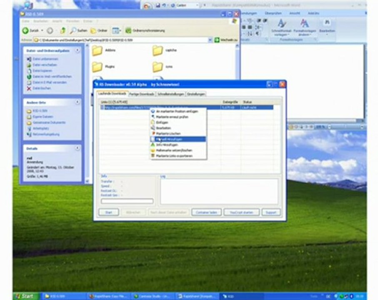Choose Info hinzufügen from context menu

coord(178,145)
